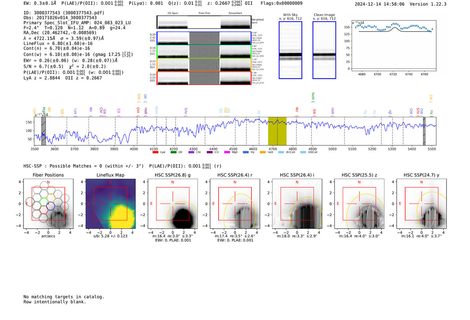The height and width of the screenshot is (320, 470).
Task: Select the "λ = 4722.15Å" wavelength text
Action: pyautogui.click(x=39, y=38)
